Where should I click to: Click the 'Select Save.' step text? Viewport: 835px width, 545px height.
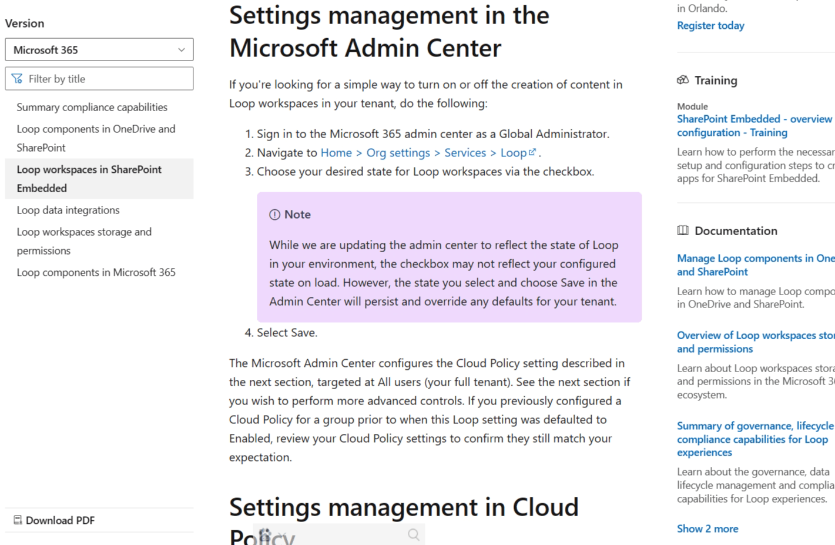point(287,333)
